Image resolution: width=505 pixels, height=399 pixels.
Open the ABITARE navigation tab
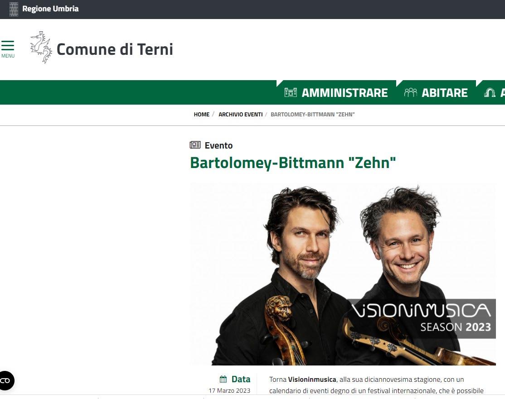(x=436, y=93)
